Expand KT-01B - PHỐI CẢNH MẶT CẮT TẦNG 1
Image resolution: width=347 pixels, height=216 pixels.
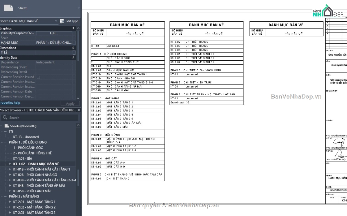click(10, 169)
